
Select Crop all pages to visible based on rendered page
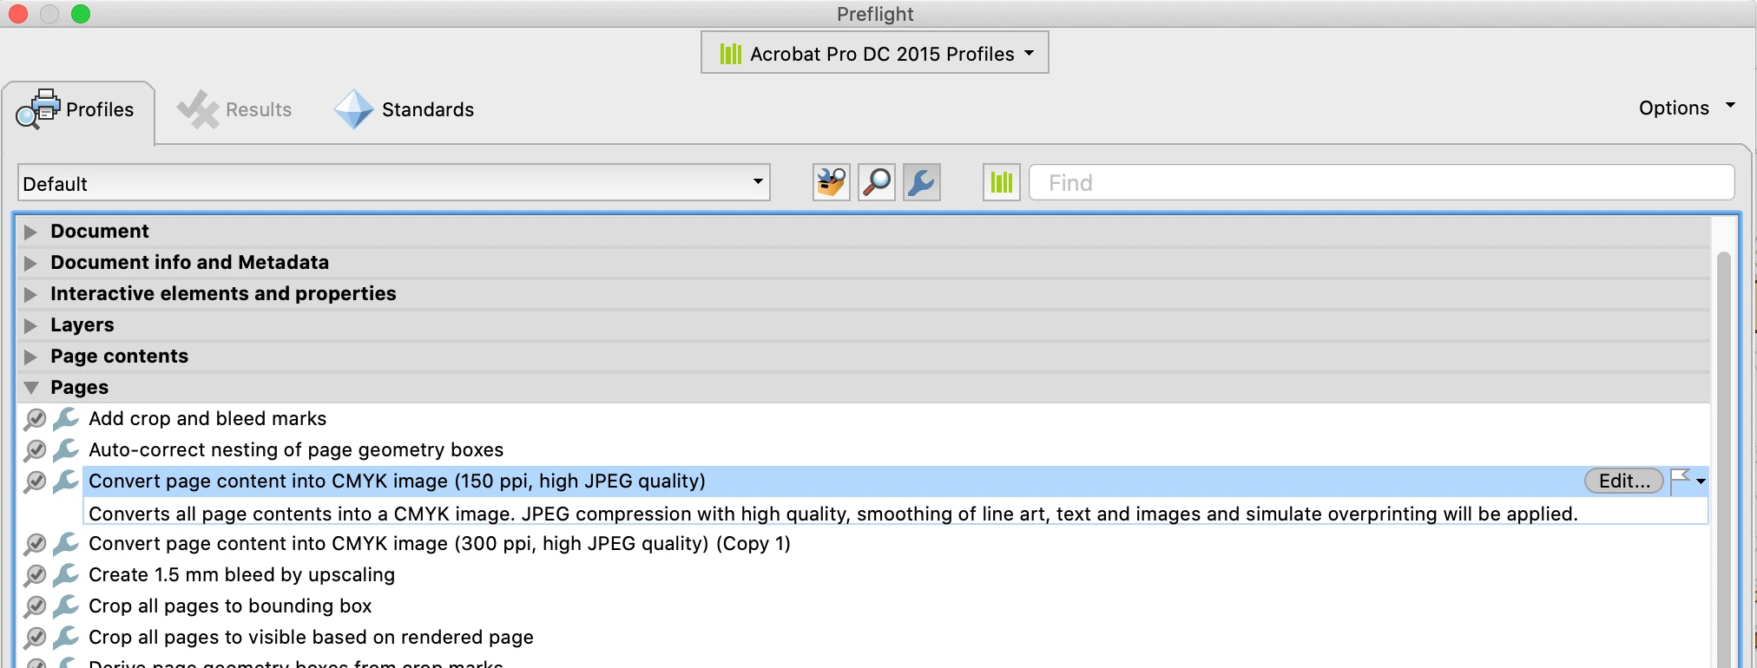coord(311,638)
